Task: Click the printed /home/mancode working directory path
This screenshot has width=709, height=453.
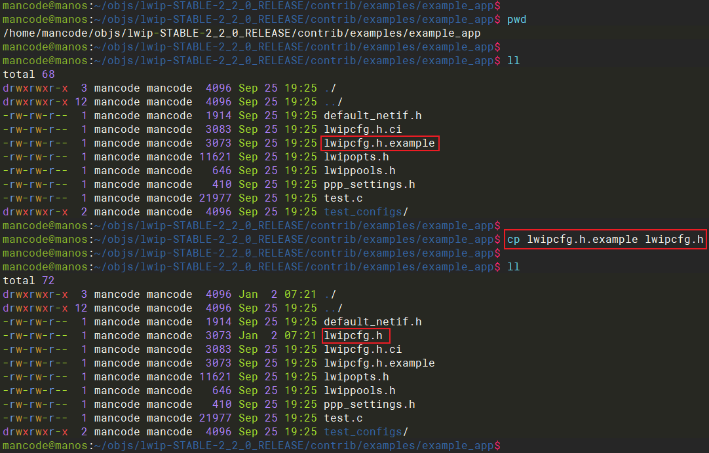Action: pos(241,33)
